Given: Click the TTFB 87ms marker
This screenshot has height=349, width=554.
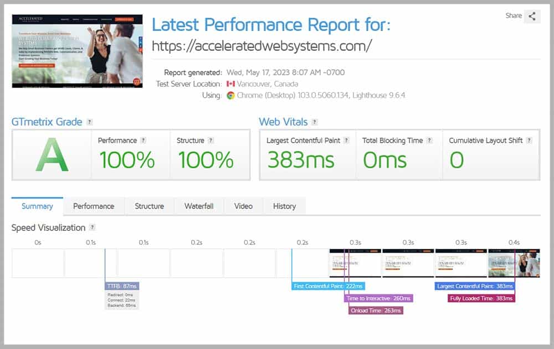Looking at the screenshot, I should pyautogui.click(x=122, y=286).
